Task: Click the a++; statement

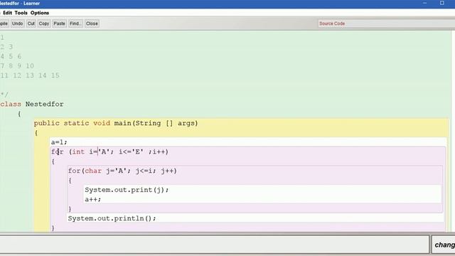Action: click(93, 199)
